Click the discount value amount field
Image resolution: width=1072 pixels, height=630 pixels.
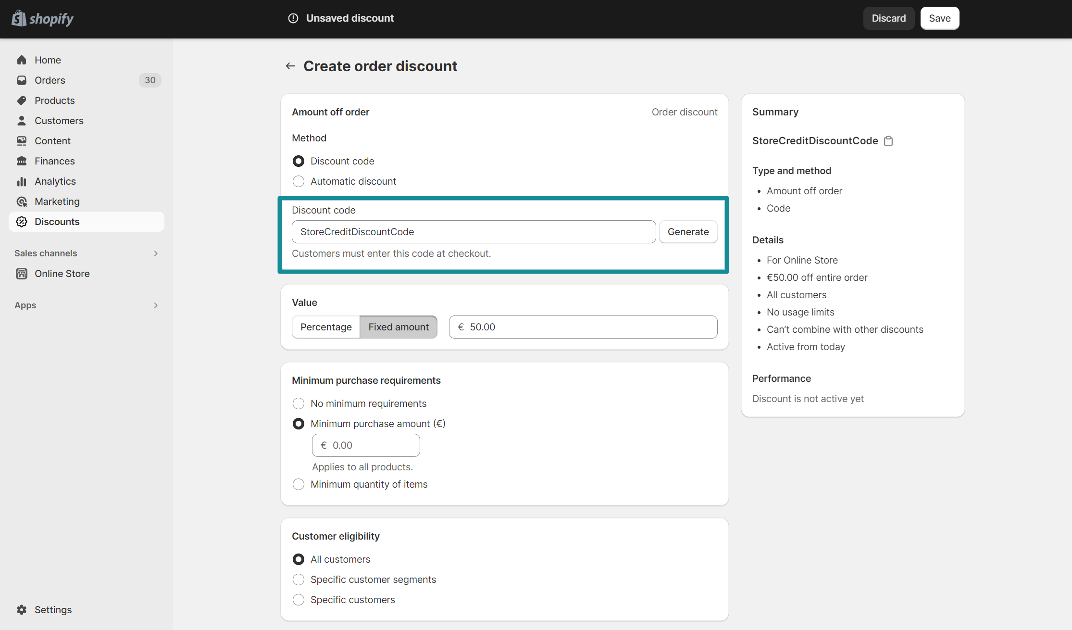tap(589, 327)
